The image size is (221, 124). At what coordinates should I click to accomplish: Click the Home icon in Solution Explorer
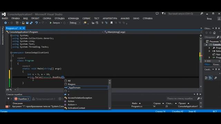214,33
